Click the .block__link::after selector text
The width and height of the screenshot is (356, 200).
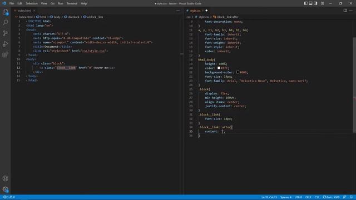coord(215,127)
